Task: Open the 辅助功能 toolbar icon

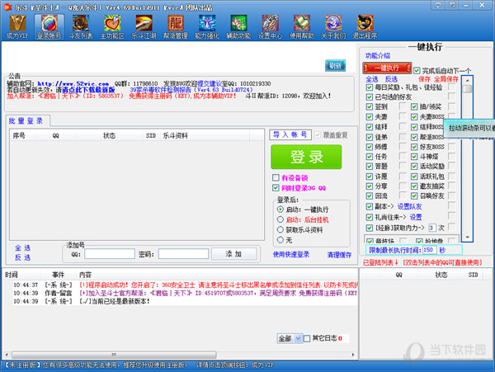Action: (238, 27)
